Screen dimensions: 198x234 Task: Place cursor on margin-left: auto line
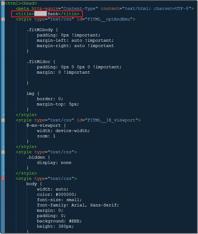click(x=75, y=41)
